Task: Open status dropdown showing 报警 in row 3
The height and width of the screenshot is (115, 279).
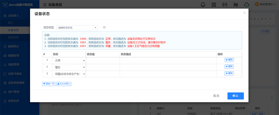Action: coord(69,74)
